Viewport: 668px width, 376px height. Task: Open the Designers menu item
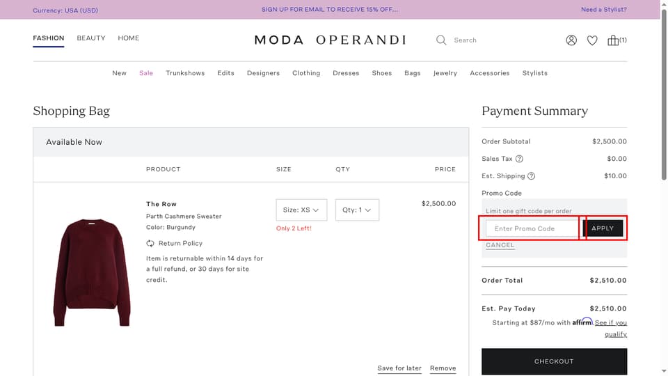tap(263, 73)
